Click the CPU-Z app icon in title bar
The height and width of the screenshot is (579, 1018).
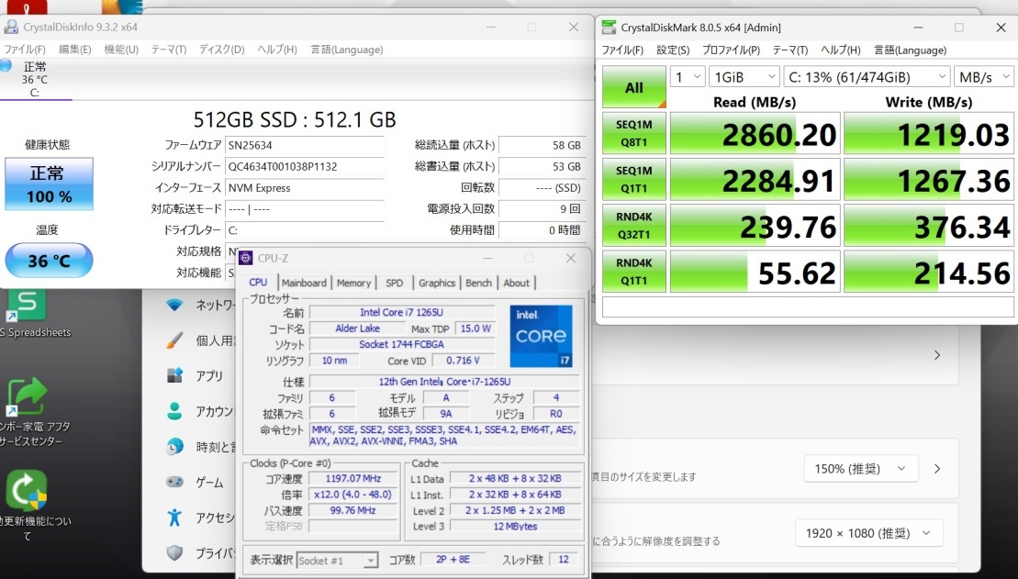(x=246, y=258)
